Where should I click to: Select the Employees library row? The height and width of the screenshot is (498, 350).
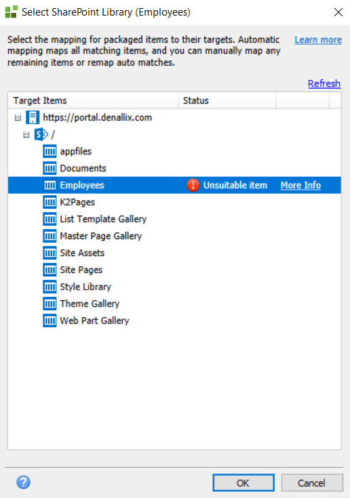point(174,185)
